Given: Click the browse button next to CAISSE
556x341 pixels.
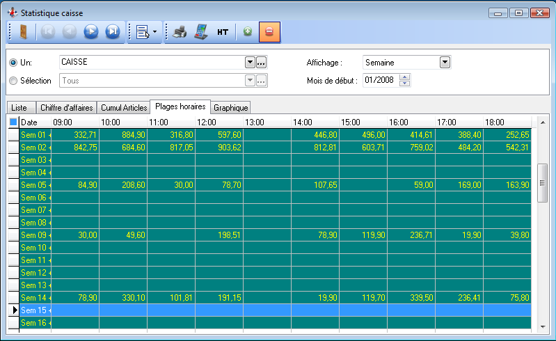Looking at the screenshot, I should 262,63.
